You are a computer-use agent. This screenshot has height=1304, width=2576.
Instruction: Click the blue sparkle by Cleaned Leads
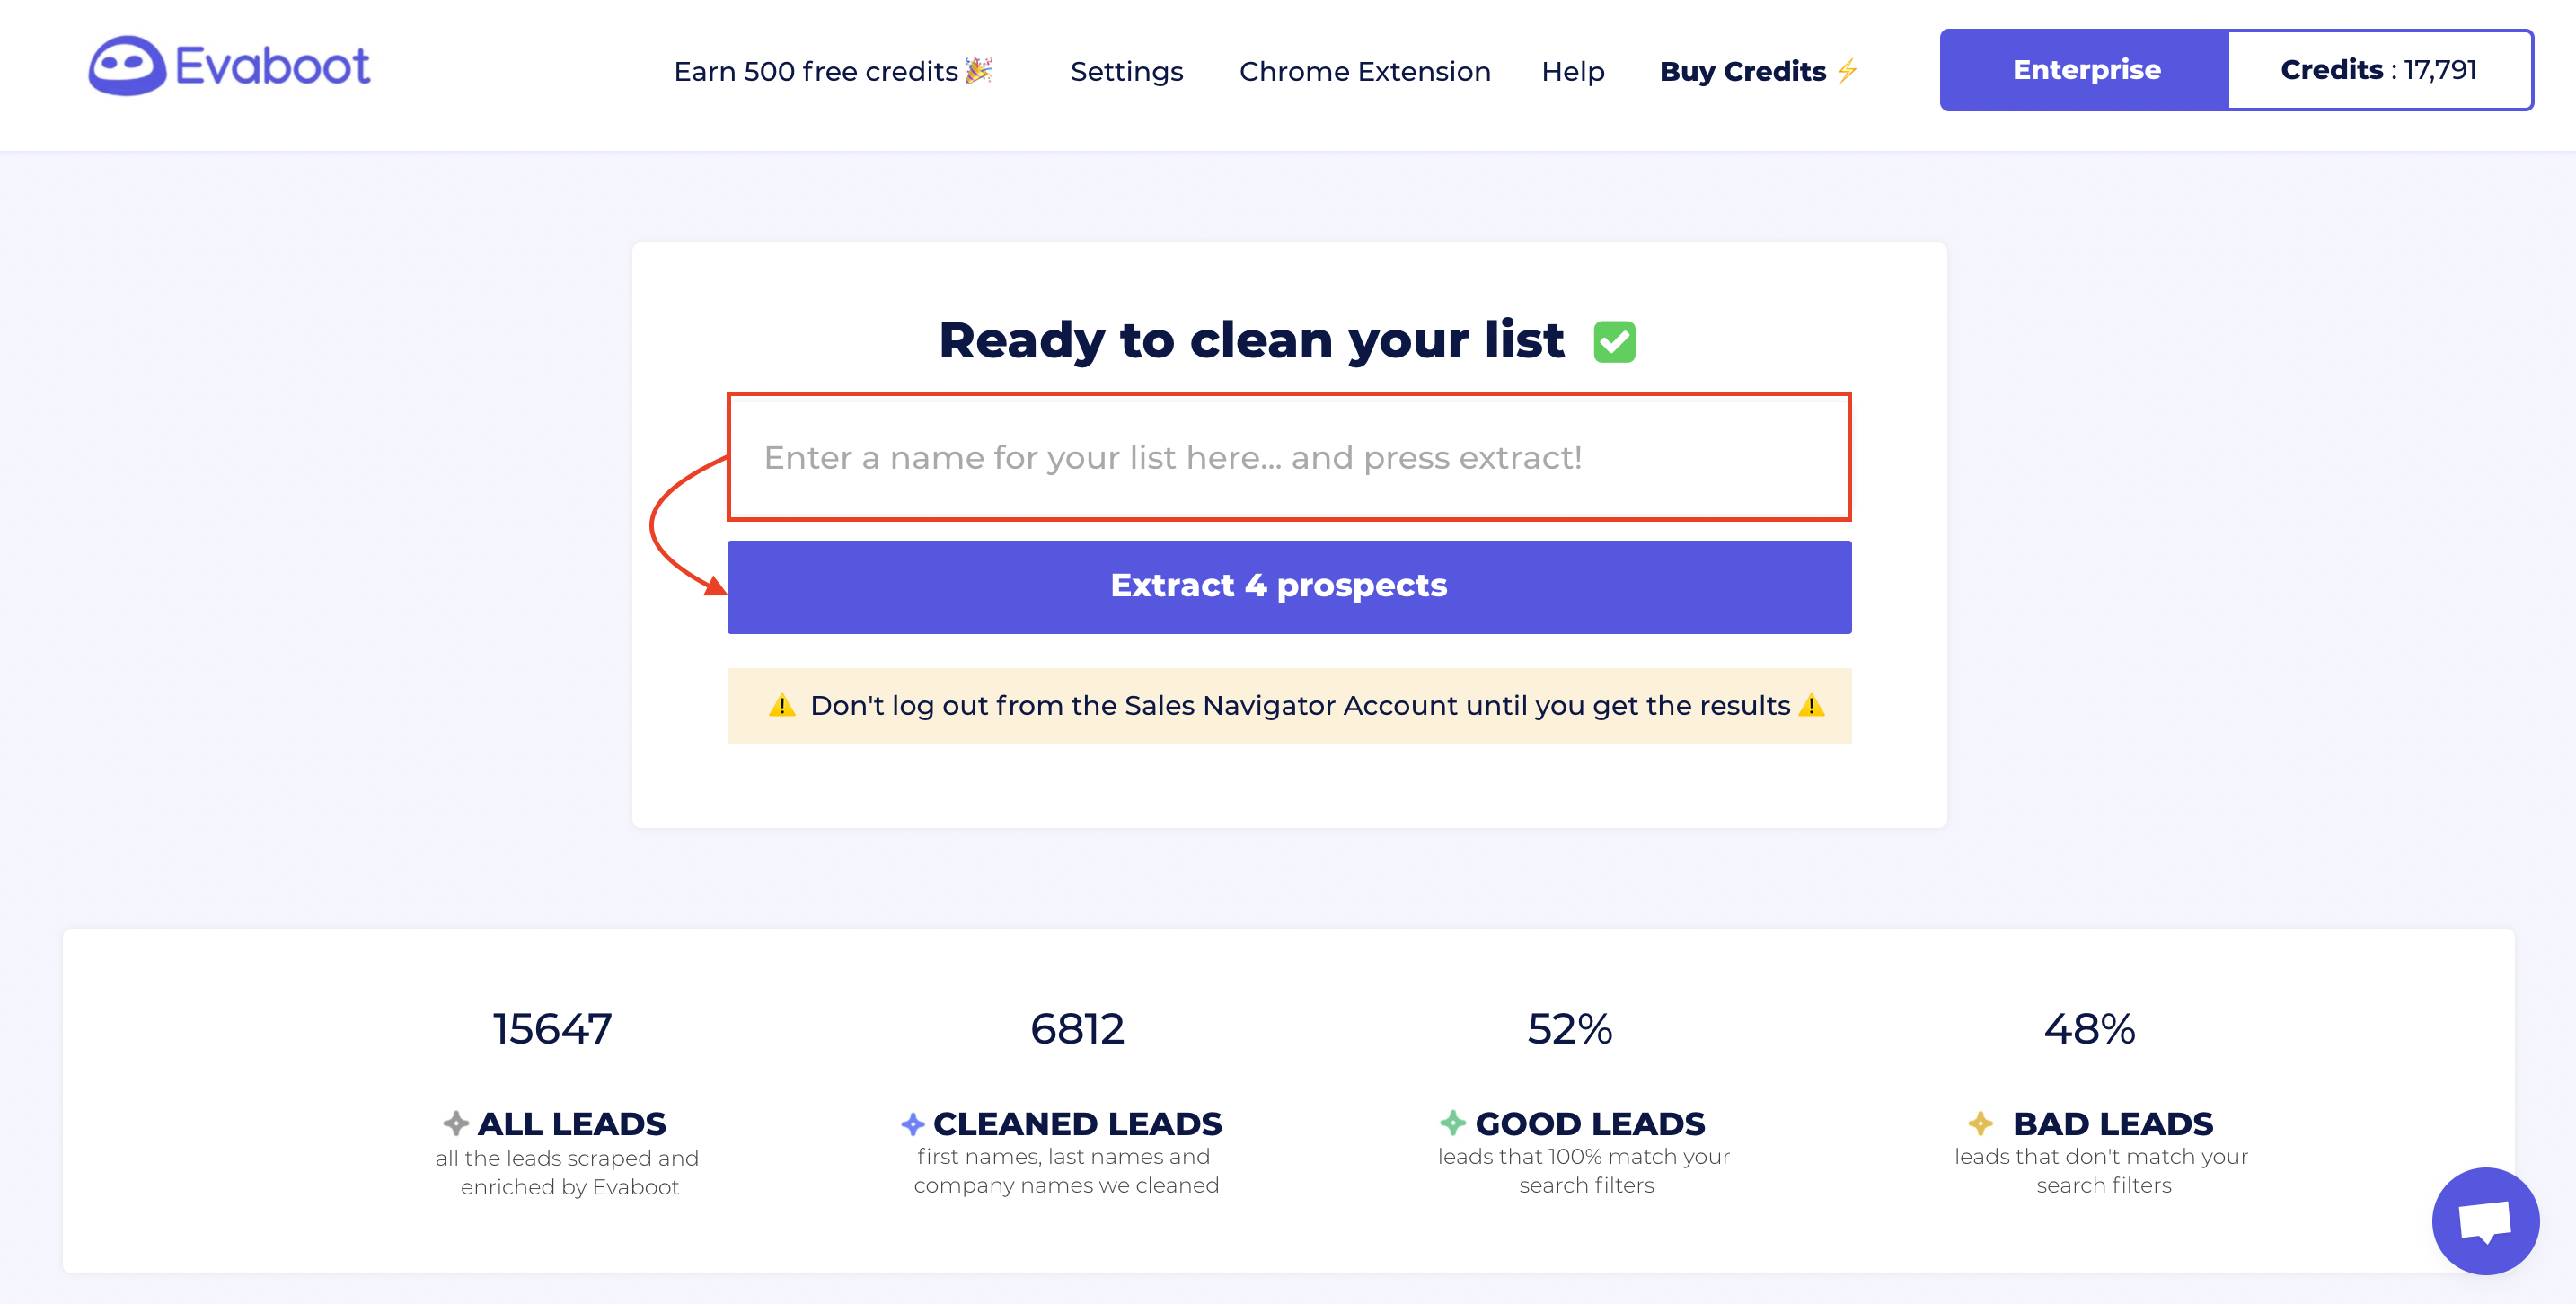[912, 1123]
